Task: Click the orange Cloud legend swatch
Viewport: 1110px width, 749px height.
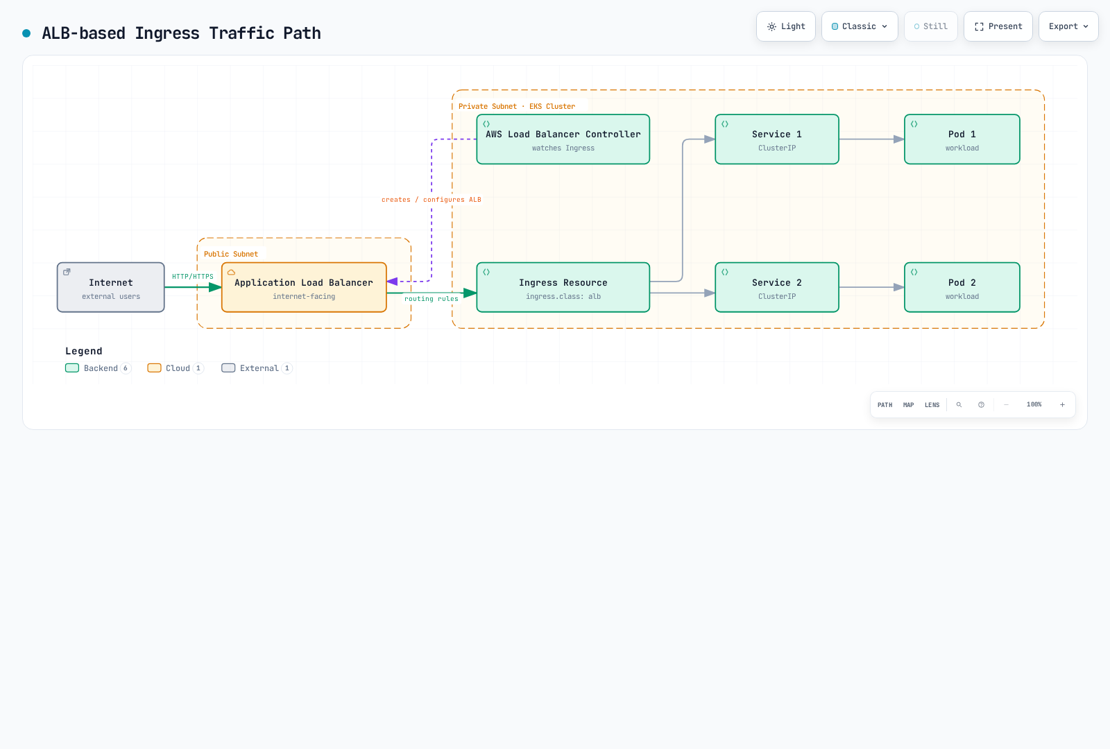Action: coord(154,368)
